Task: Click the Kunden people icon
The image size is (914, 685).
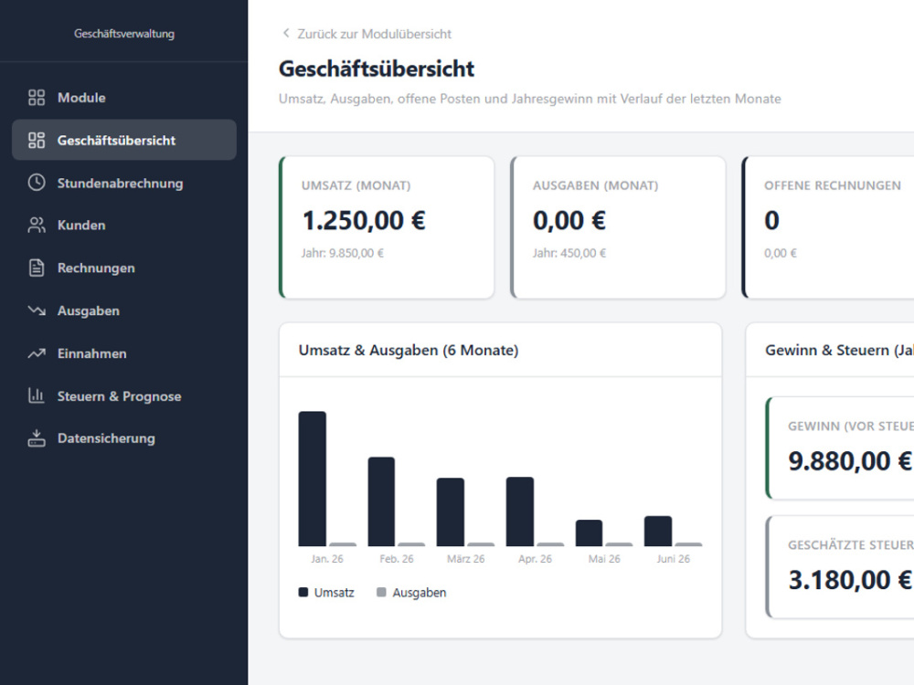Action: pyautogui.click(x=37, y=225)
